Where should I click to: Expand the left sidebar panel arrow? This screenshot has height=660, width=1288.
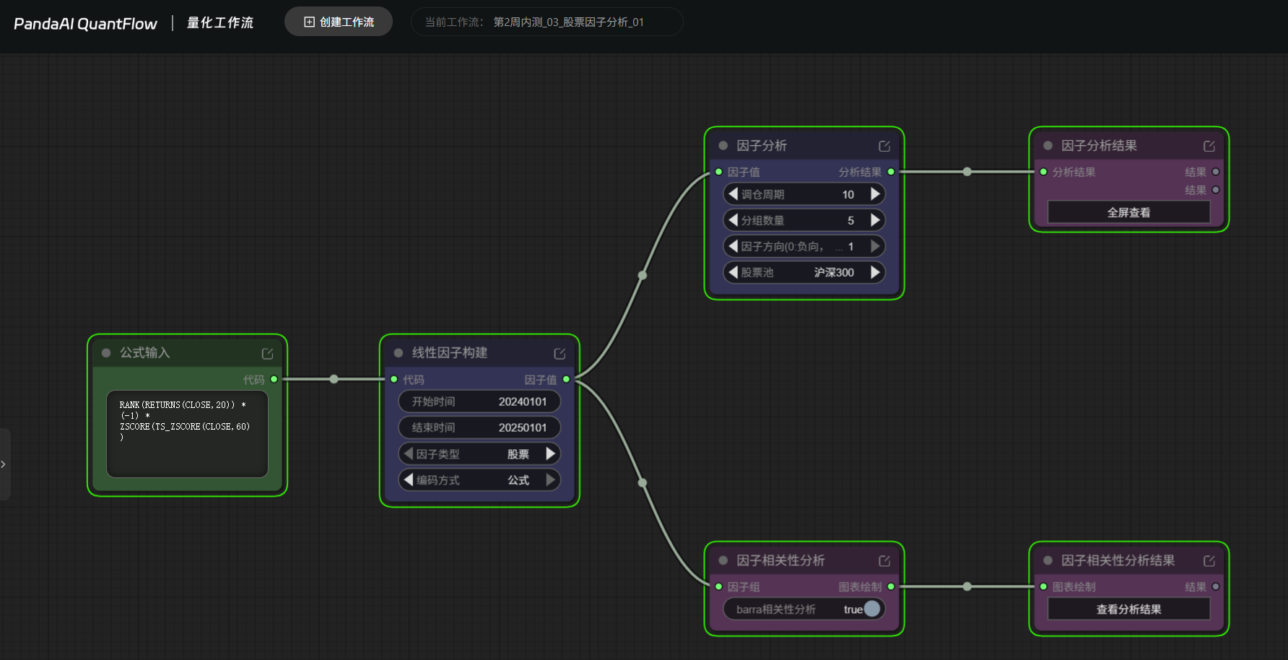click(4, 464)
